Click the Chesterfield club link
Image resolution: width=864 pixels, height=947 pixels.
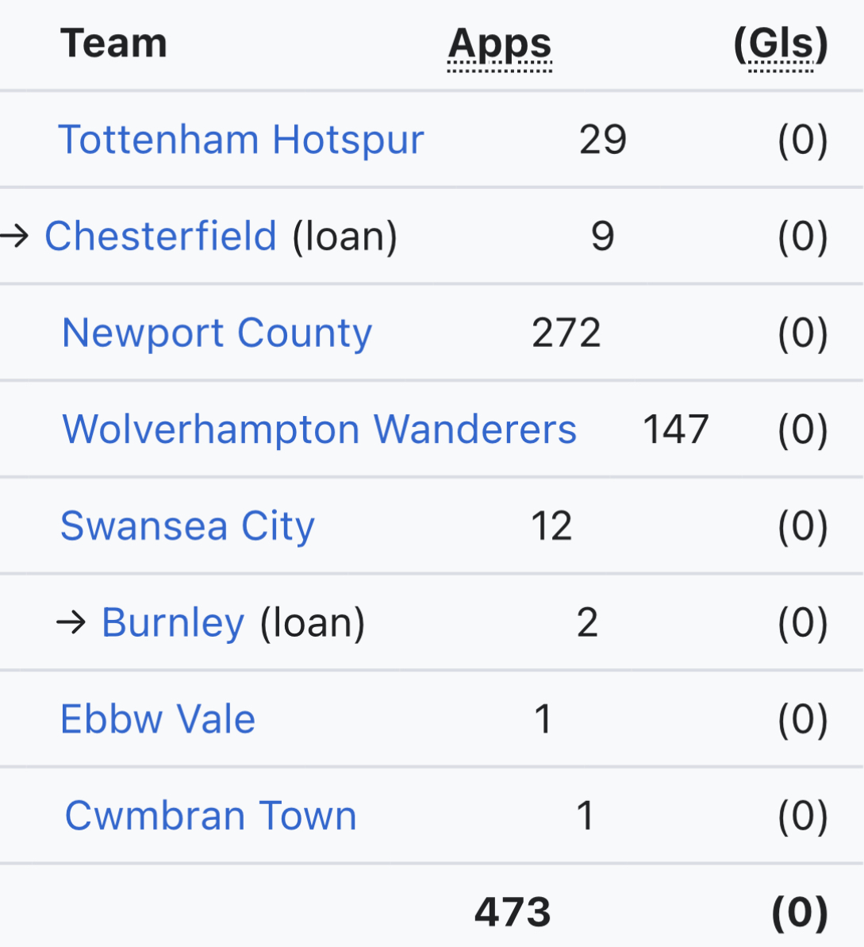pos(160,237)
